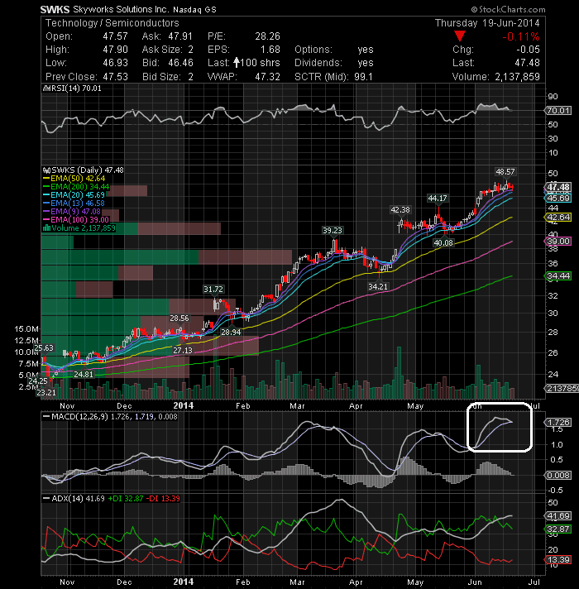Select the P/E ratio 28.26
The height and width of the screenshot is (589, 579).
coord(268,36)
